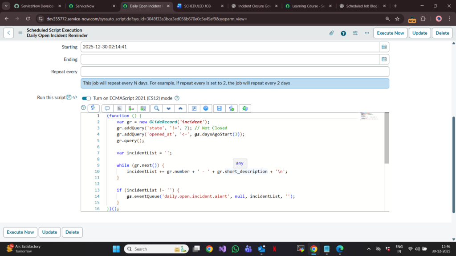Switch to the SCHEDULED JOB browser tab
The width and height of the screenshot is (456, 256).
[196, 6]
